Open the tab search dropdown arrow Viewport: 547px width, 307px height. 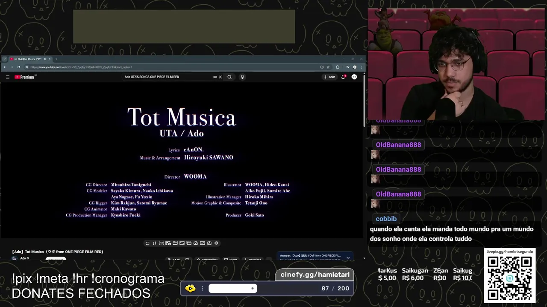[5, 59]
